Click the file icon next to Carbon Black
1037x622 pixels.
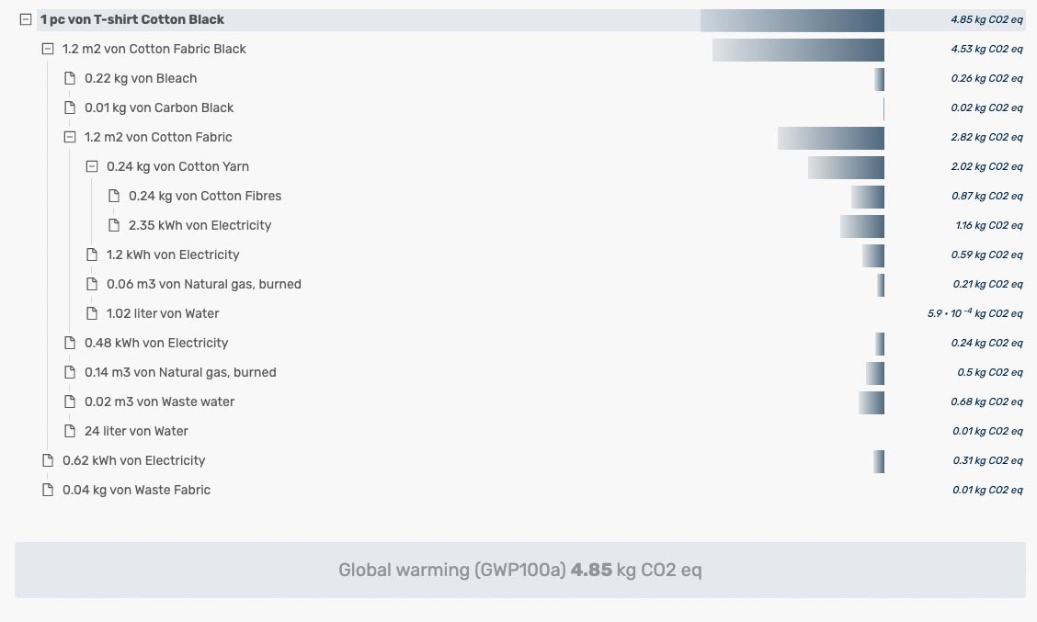coord(70,107)
